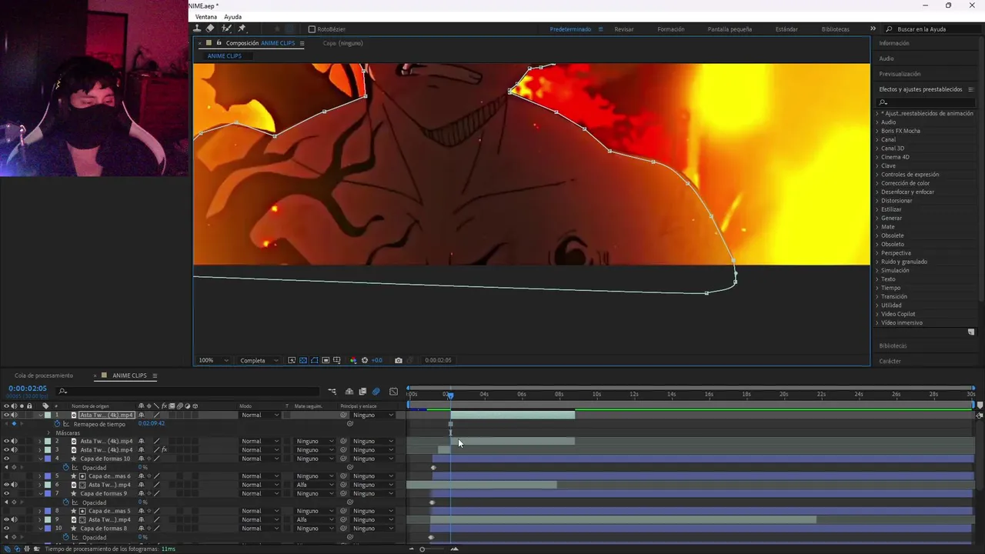This screenshot has width=985, height=554.
Task: Open the 100% magnification dropdown
Action: [214, 360]
